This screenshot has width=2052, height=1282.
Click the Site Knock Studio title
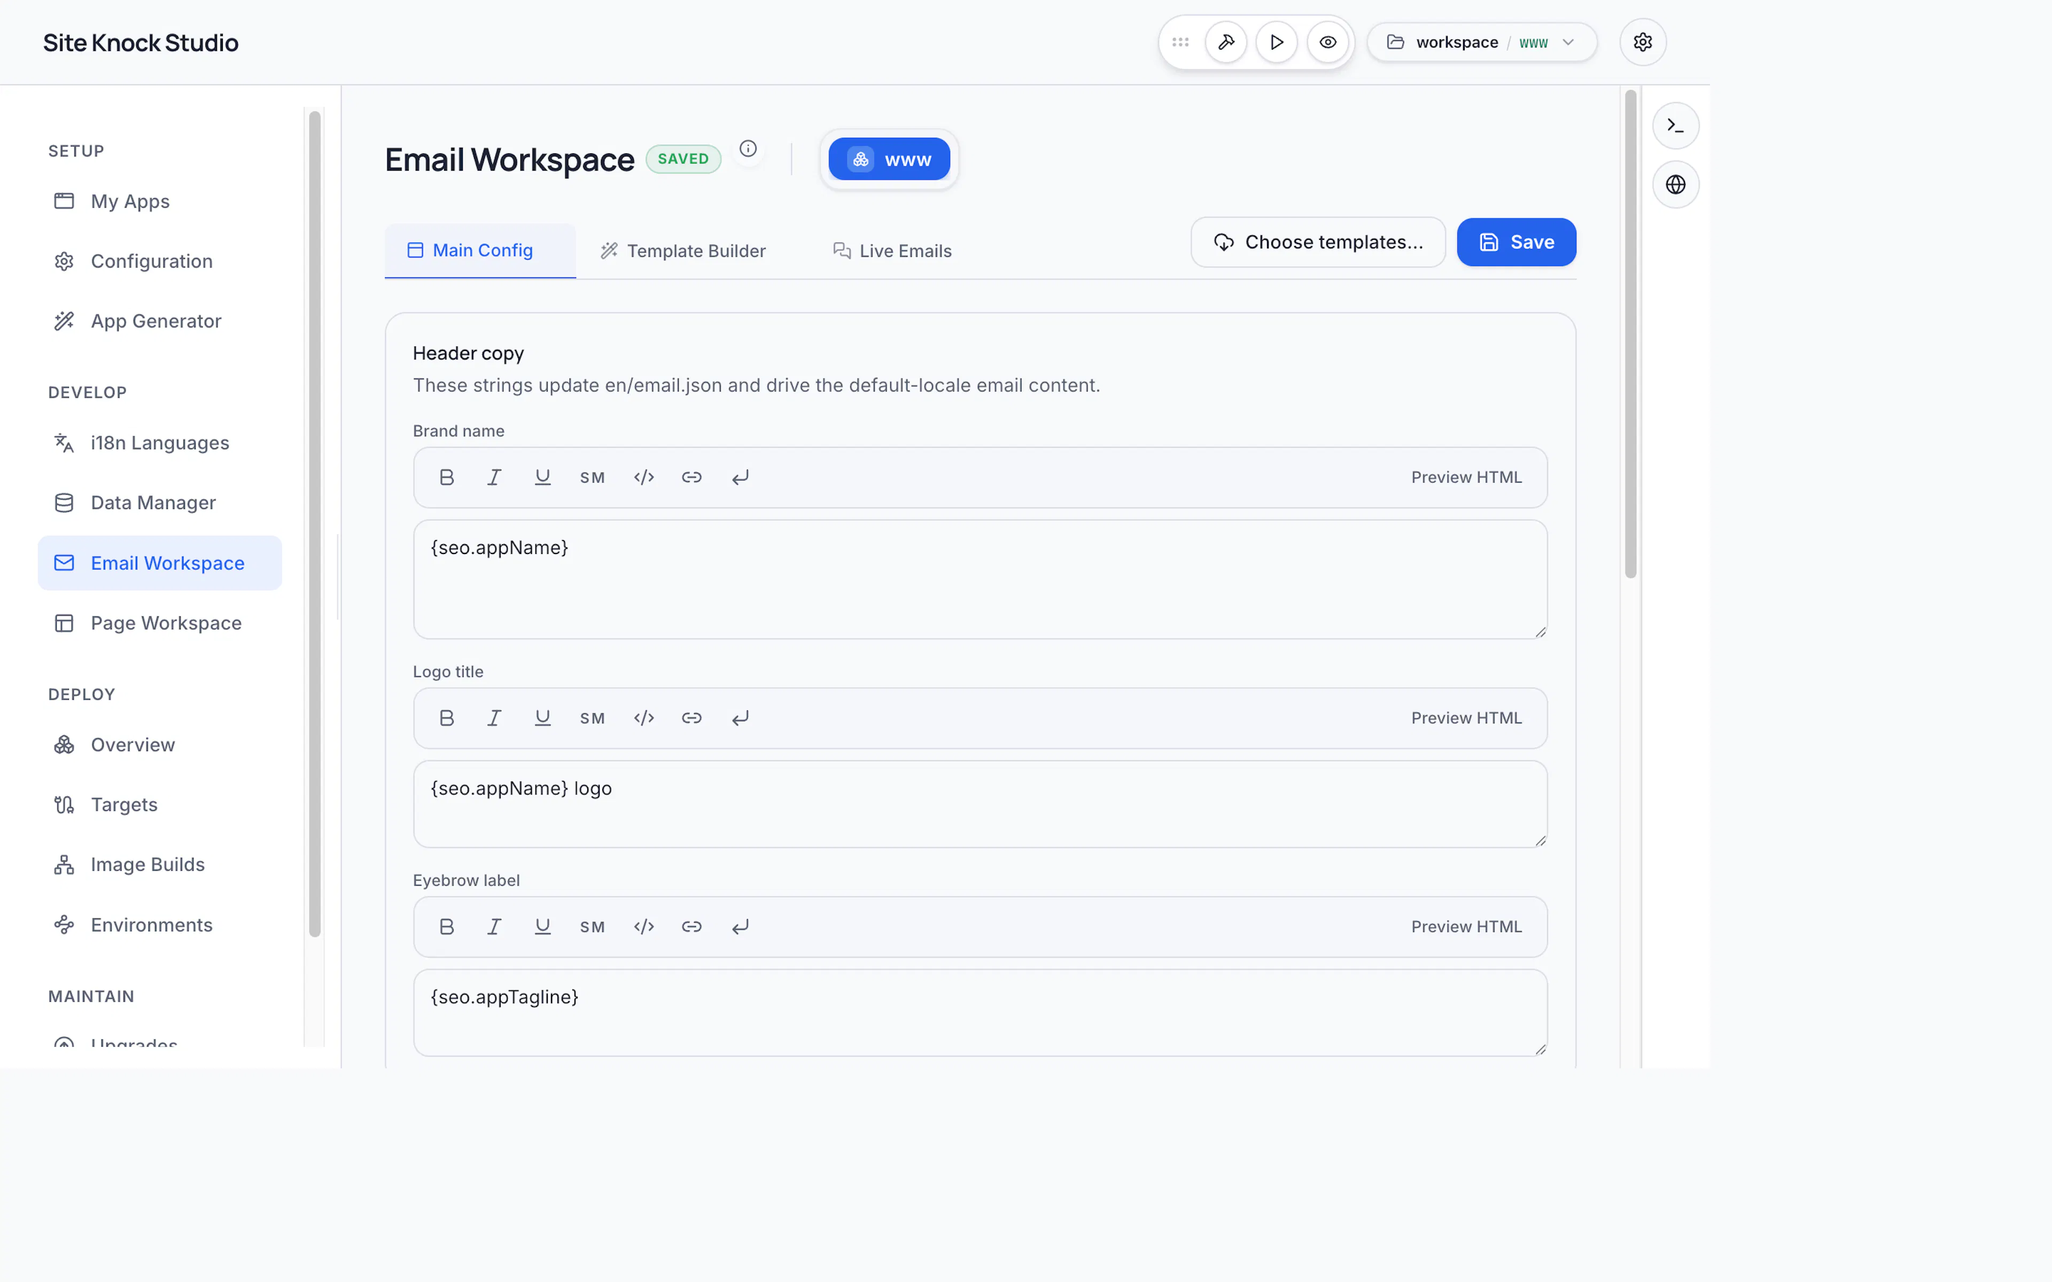coord(141,42)
